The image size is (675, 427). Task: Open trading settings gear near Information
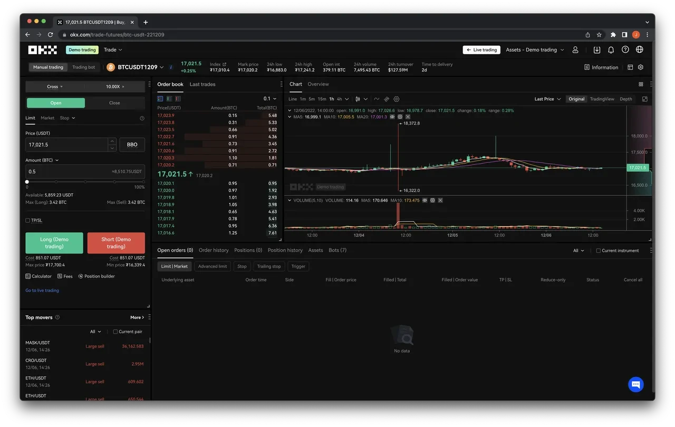coord(641,67)
